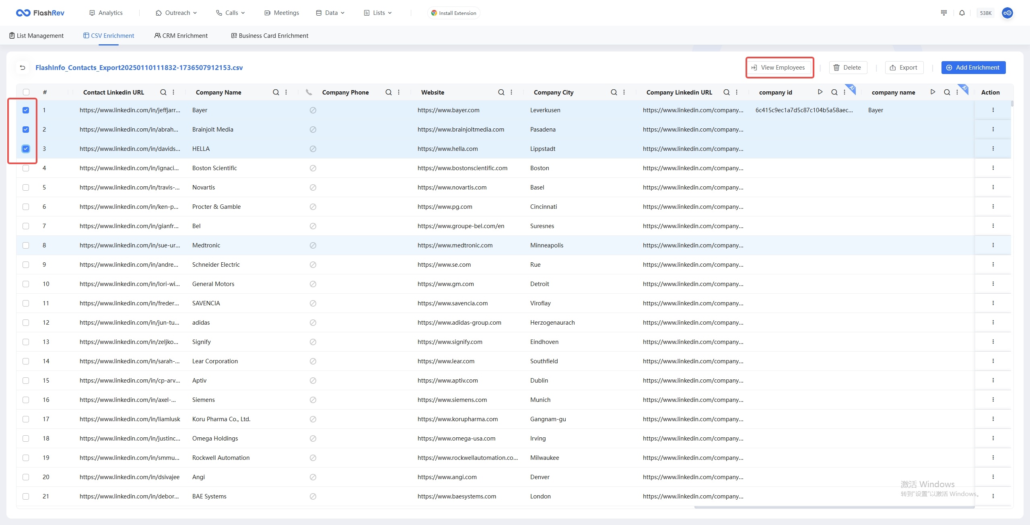Open Website column options menu
Screen dimensions: 1030x525
tap(511, 92)
